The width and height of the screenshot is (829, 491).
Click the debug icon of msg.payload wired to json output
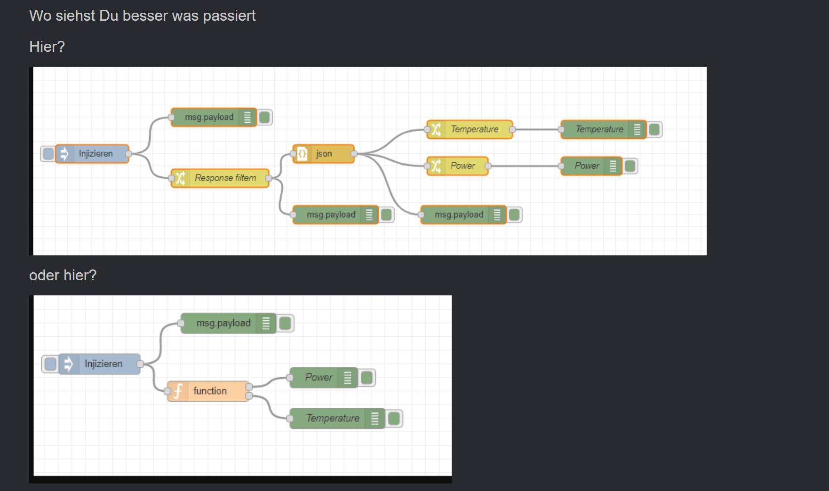[x=497, y=215]
